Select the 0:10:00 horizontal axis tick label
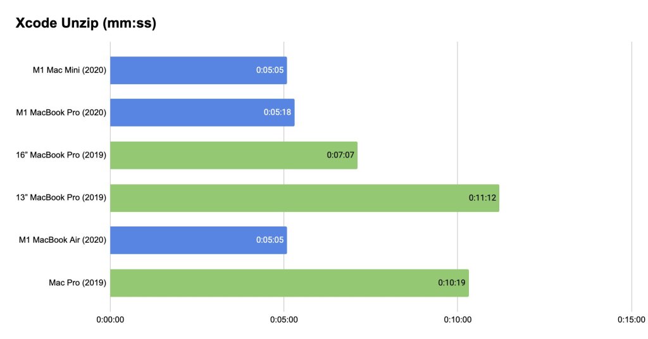This screenshot has height=339, width=648. tap(457, 320)
